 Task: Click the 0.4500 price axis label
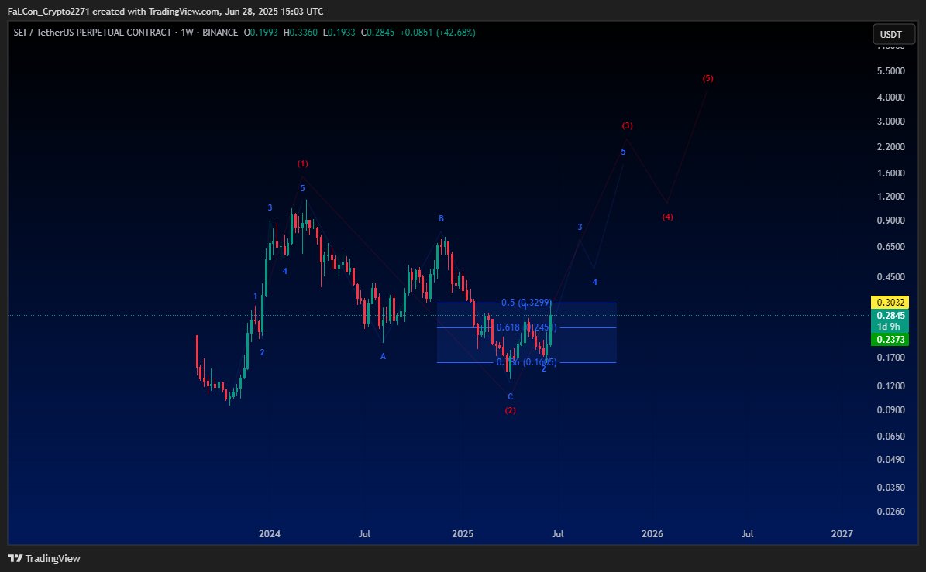890,277
